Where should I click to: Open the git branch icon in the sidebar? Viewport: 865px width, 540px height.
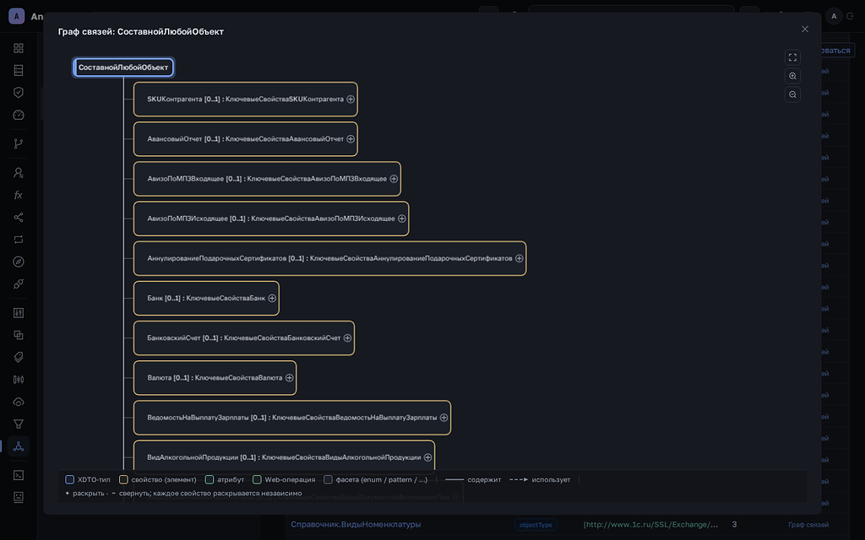pyautogui.click(x=19, y=143)
